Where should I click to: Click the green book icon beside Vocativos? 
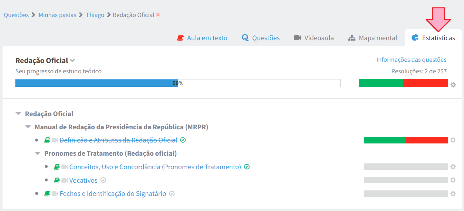[57, 180]
